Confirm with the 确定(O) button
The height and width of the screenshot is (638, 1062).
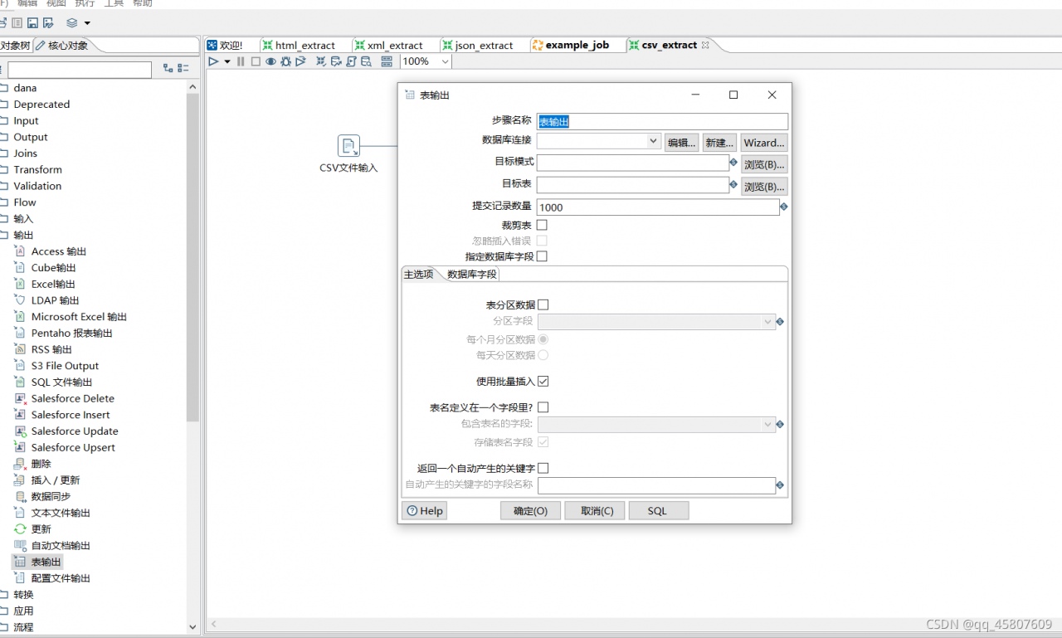531,510
